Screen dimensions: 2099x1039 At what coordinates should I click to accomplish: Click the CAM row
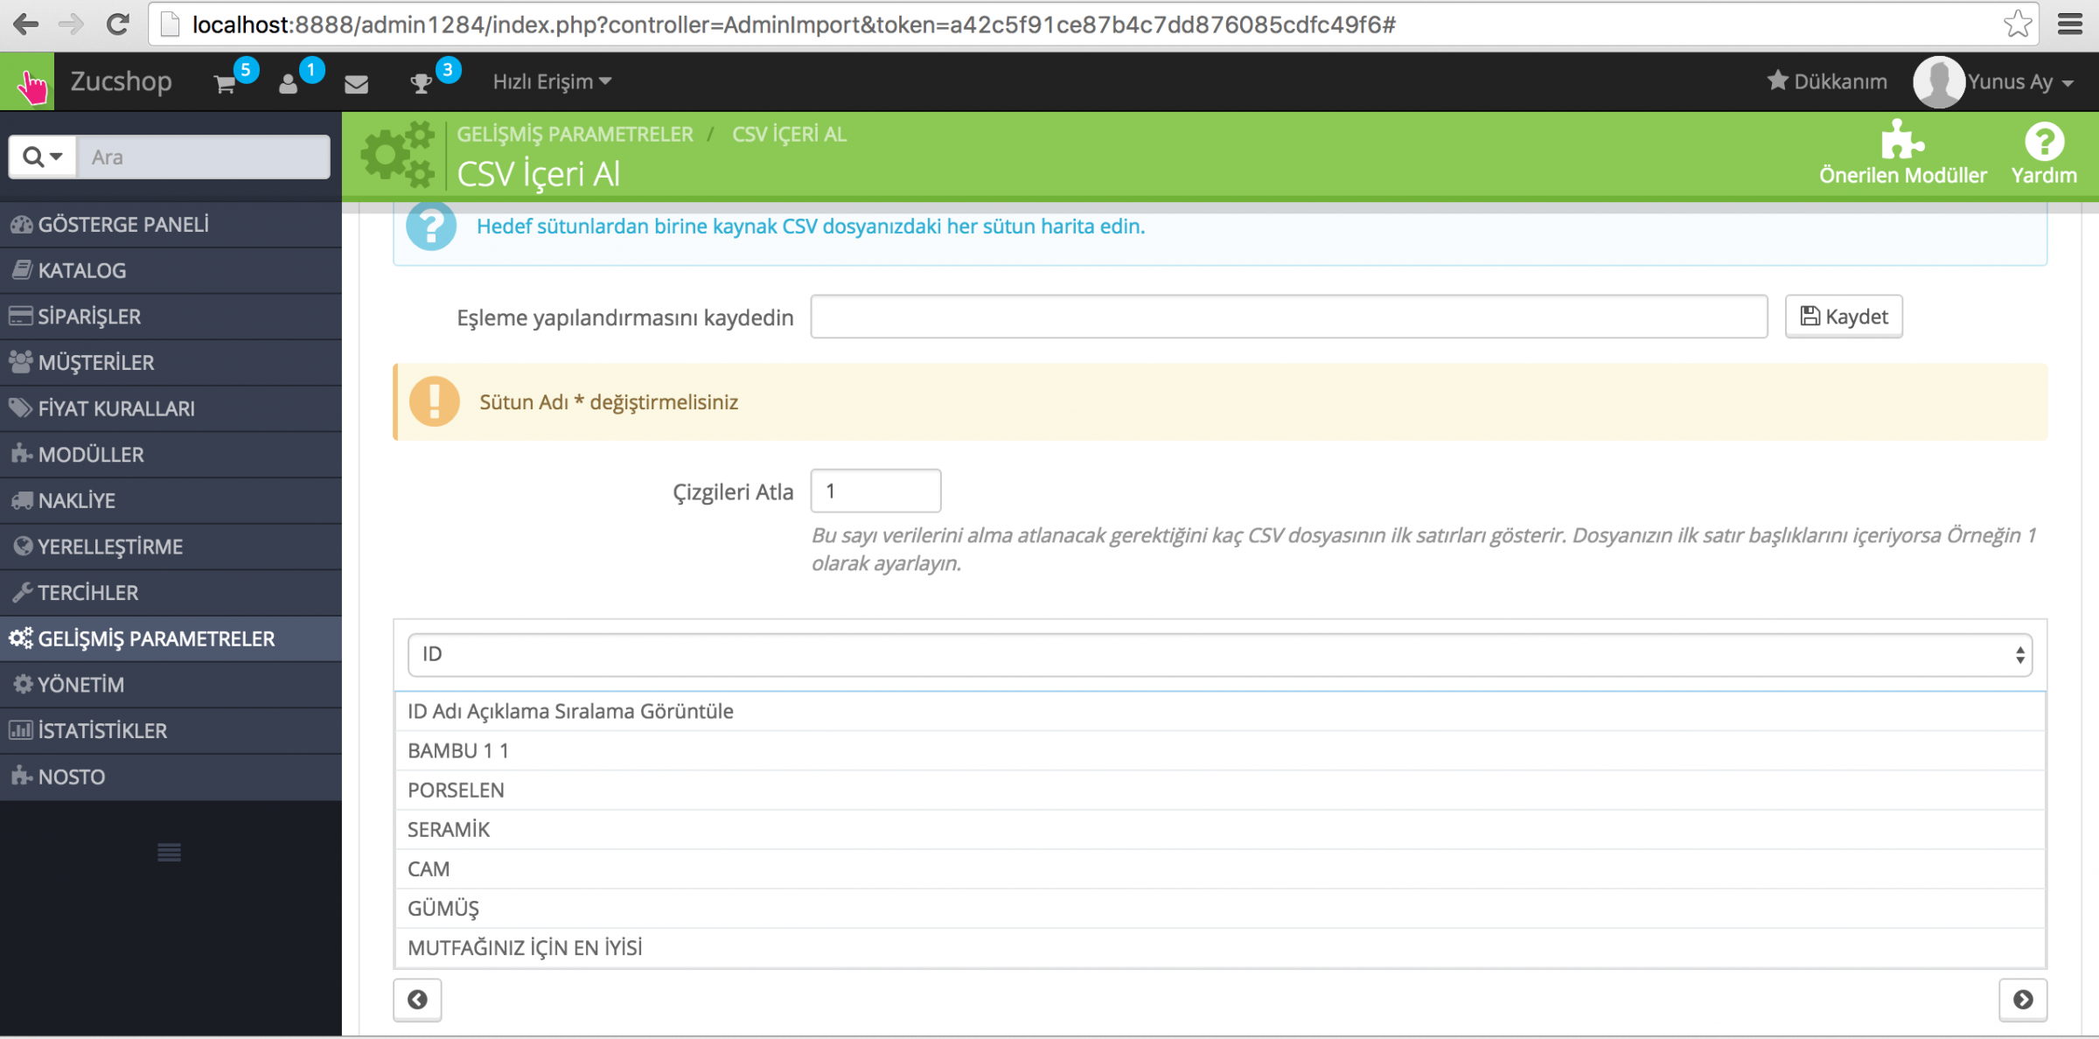coord(1220,868)
